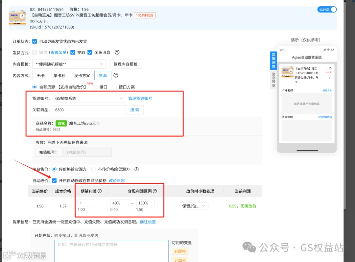Screen dimensions: 355x262
Task: Click the preview phone product thumbnail
Action: tap(287, 72)
